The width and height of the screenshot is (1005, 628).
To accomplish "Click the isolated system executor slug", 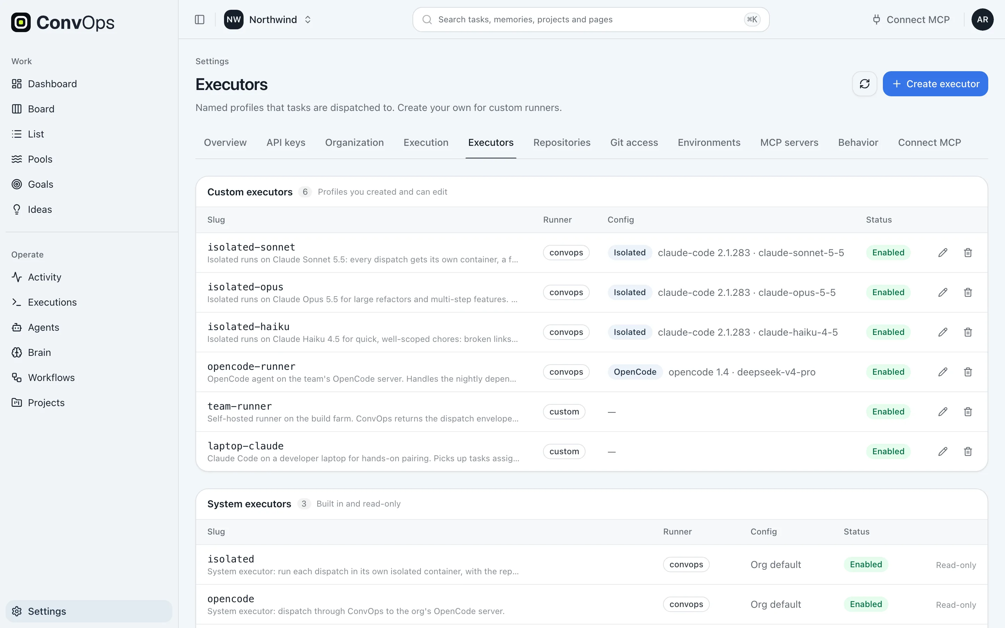I will 230,559.
